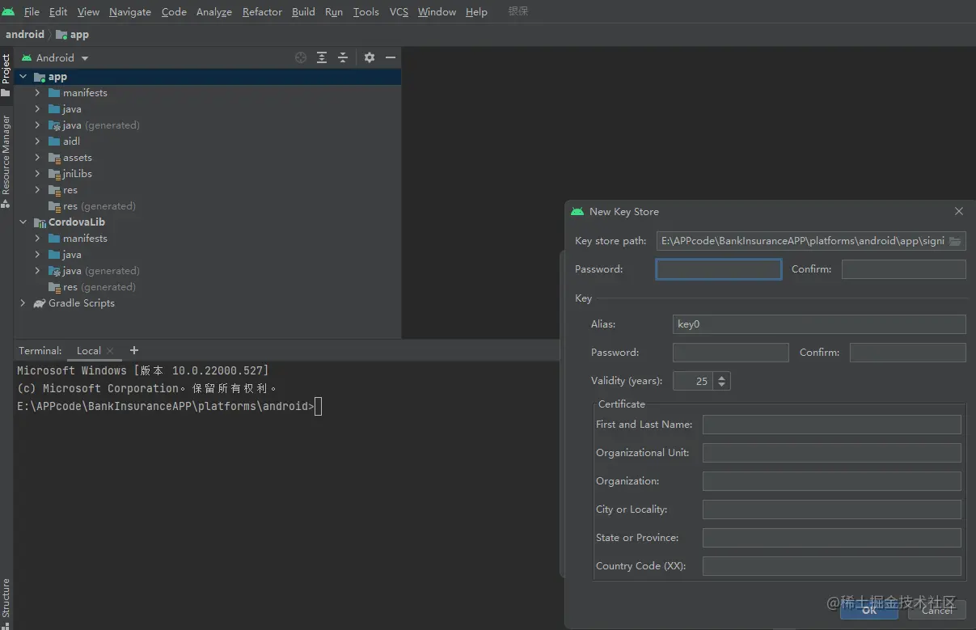Click the key store Password field

point(719,269)
